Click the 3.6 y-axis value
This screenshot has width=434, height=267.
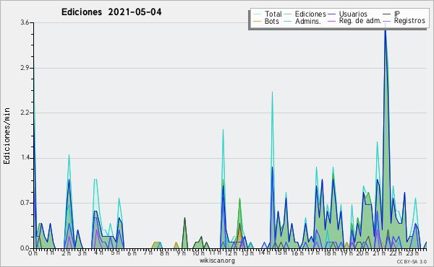coord(25,22)
